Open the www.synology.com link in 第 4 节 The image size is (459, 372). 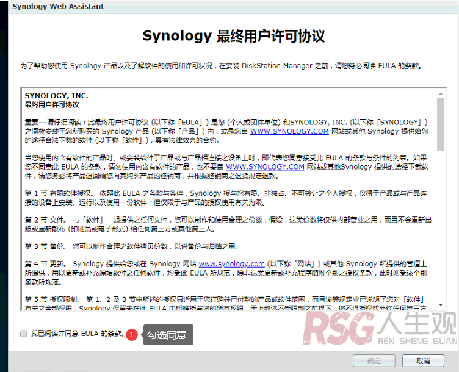[231, 264]
